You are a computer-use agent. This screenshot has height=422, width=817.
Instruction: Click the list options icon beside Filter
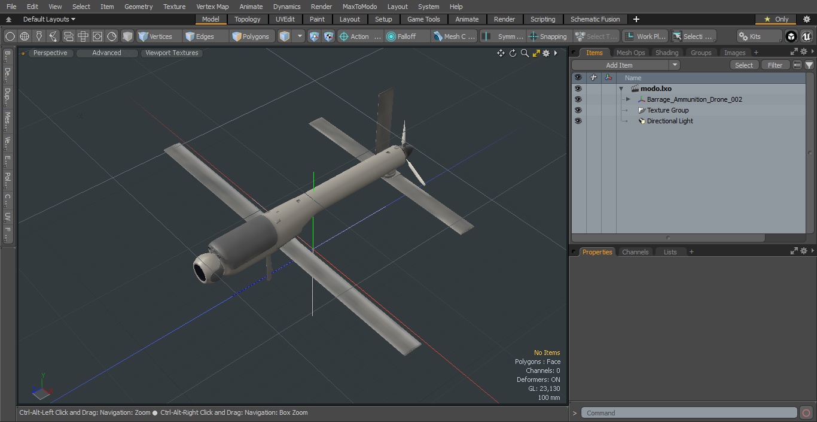point(797,65)
